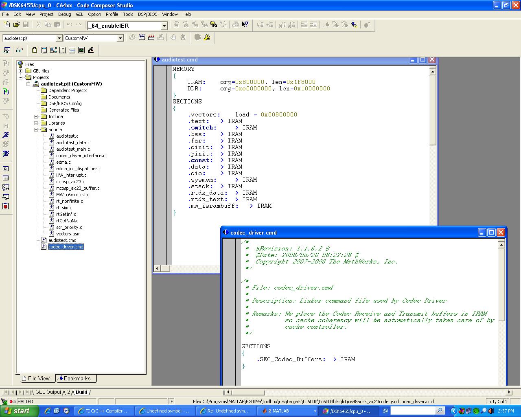Click the MATLAB taskbar button

click(x=280, y=411)
